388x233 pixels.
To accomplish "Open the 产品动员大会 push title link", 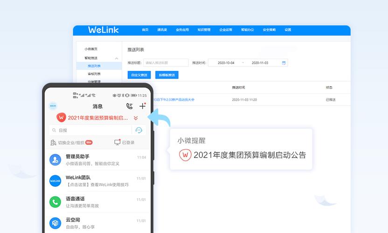I will tap(174, 100).
